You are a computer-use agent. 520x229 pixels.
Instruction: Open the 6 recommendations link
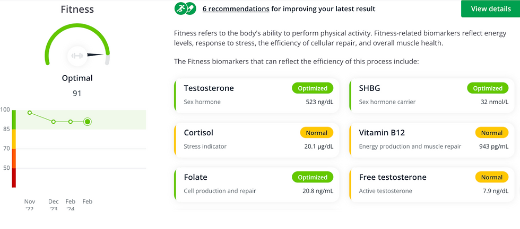[236, 9]
